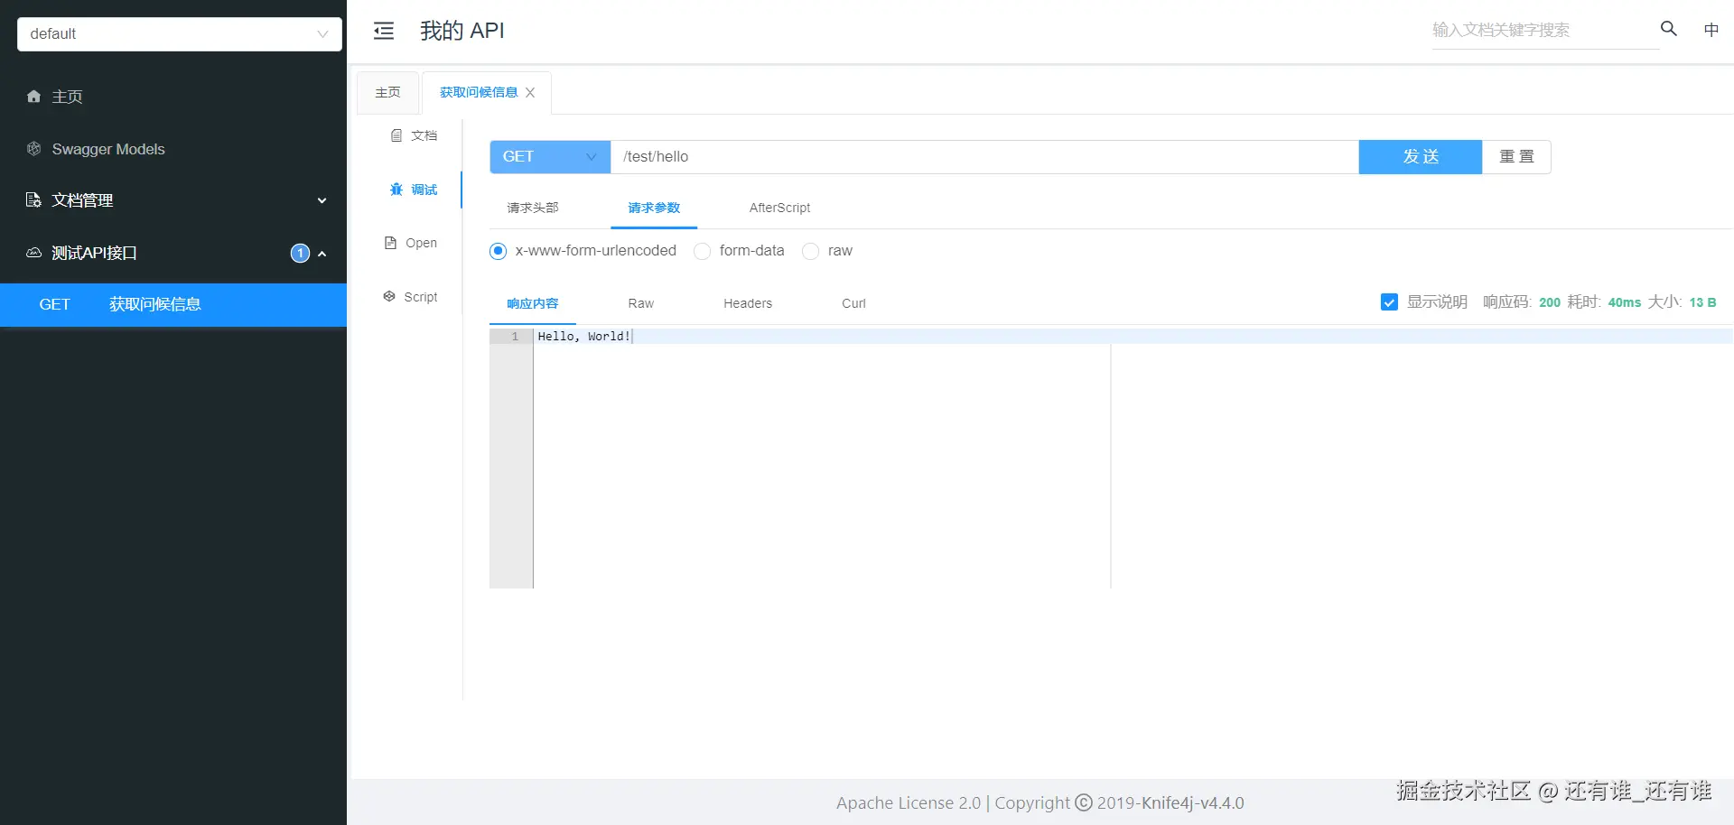
Task: Select GET 获取问候信息 in sidebar
Action: click(x=173, y=305)
